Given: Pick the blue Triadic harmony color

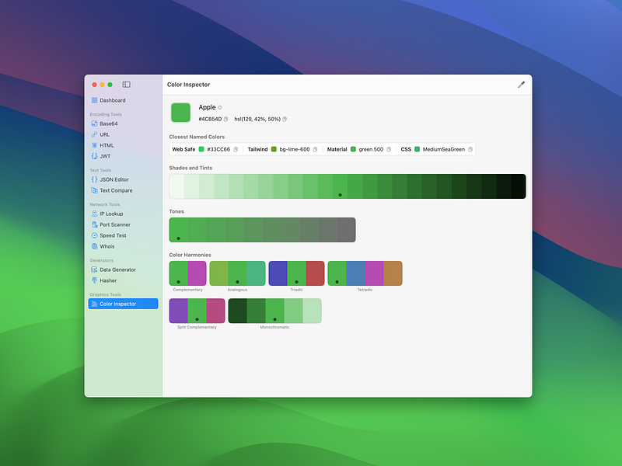Looking at the screenshot, I should coord(278,273).
